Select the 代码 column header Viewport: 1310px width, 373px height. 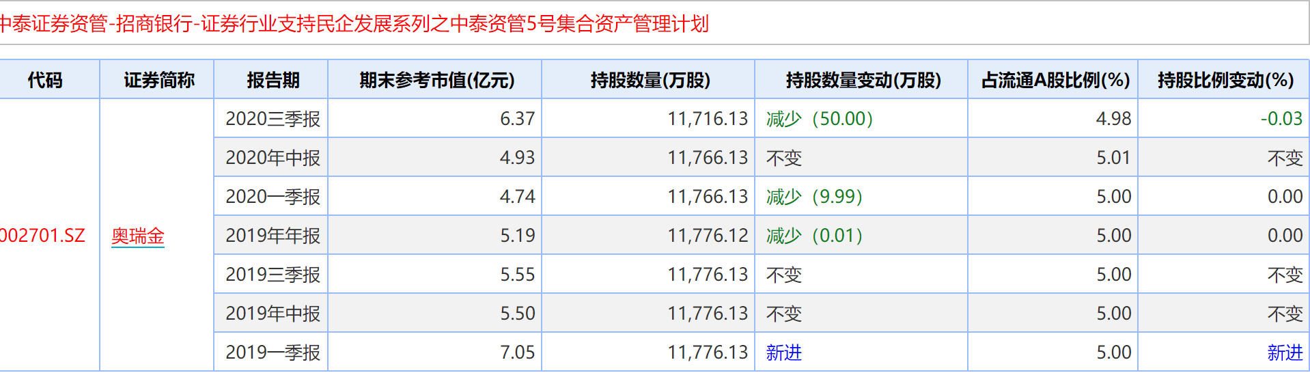coord(45,80)
